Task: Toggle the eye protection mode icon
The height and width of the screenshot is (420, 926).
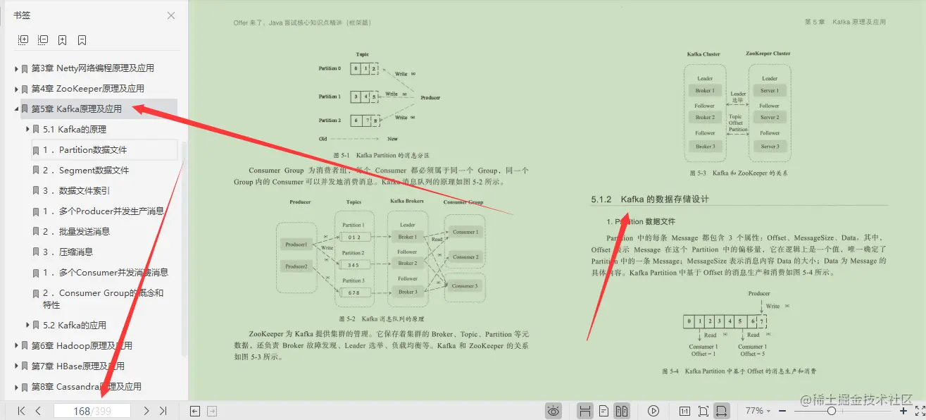Action: (x=553, y=411)
